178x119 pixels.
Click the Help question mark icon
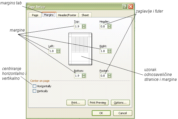tap(125, 7)
